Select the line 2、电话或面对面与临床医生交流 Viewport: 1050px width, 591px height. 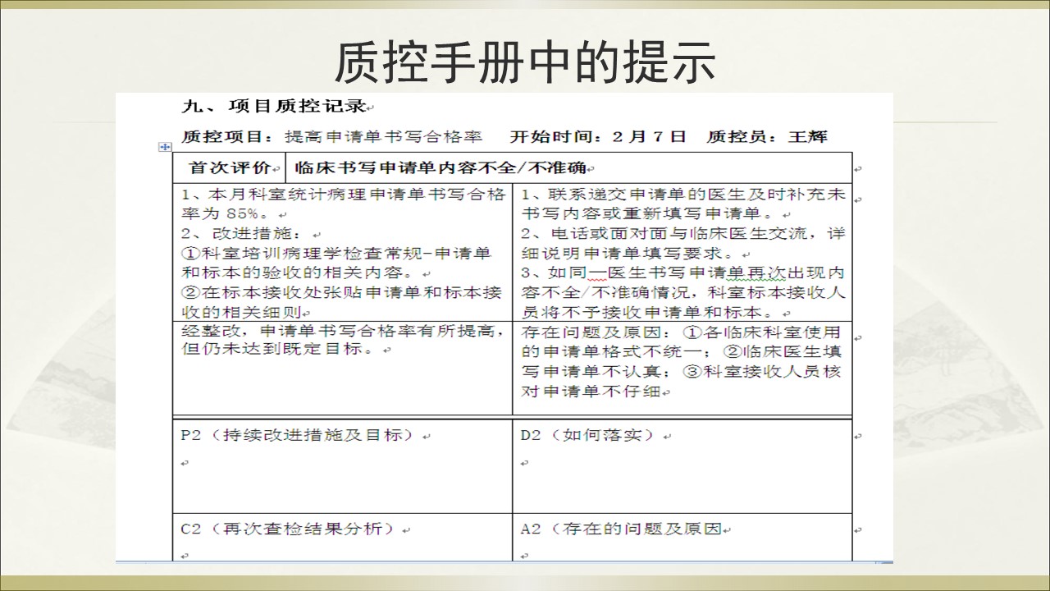(x=683, y=243)
